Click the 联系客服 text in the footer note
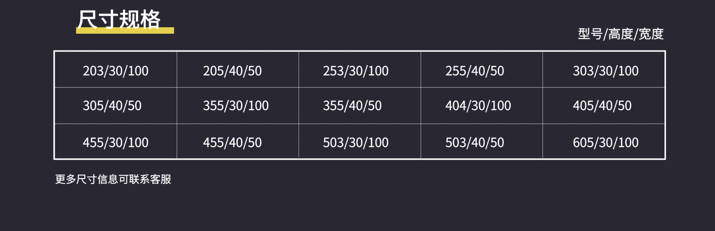 150,179
